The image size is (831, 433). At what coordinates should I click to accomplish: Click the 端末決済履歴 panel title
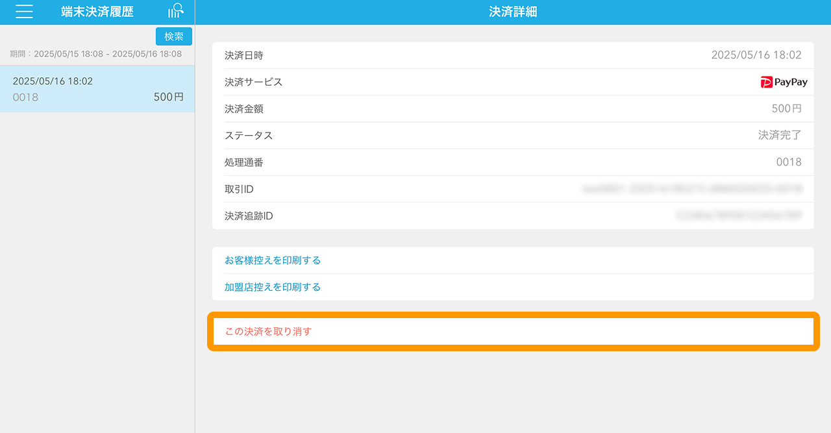97,12
